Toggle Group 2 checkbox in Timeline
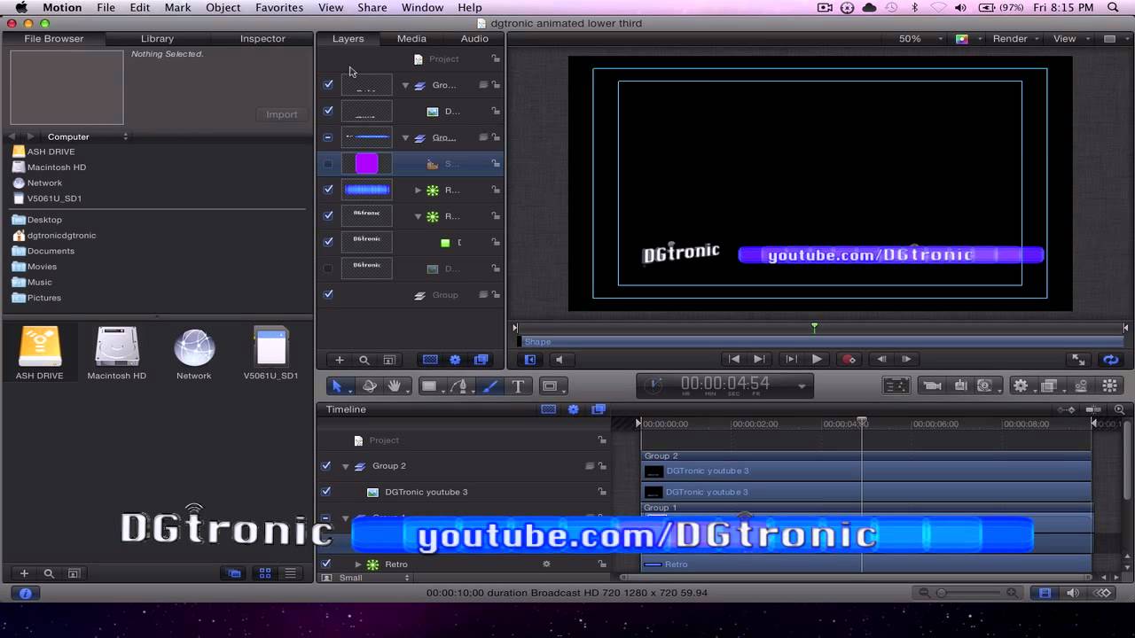 coord(325,465)
